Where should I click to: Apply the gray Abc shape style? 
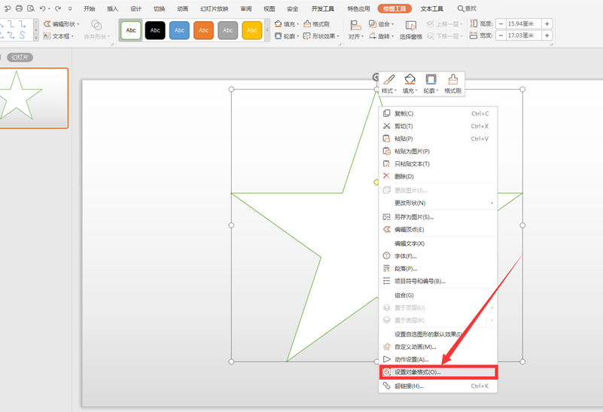coord(227,30)
